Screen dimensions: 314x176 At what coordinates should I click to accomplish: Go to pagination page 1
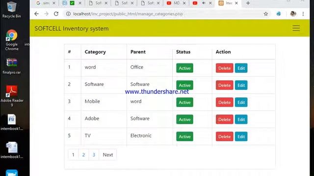(73, 154)
